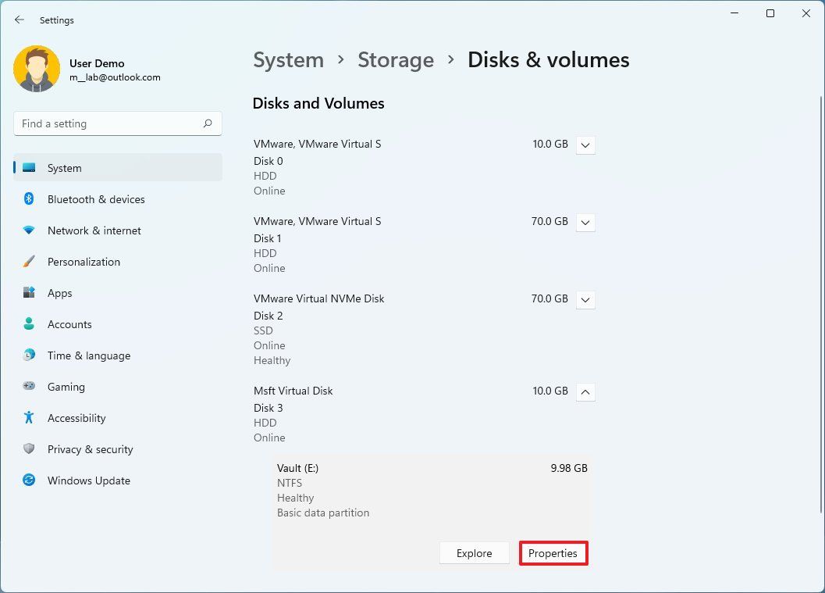
Task: Navigate to Storage via the breadcrumb
Action: [396, 59]
